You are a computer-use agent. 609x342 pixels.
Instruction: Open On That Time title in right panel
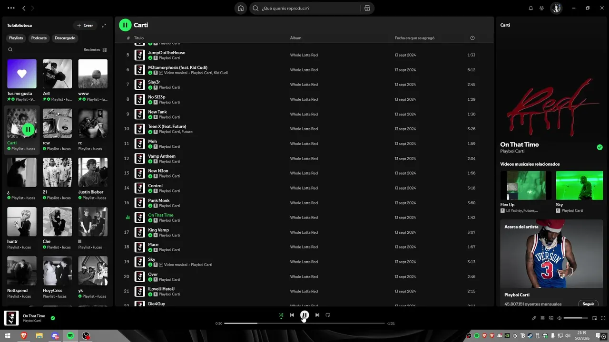coord(520,144)
